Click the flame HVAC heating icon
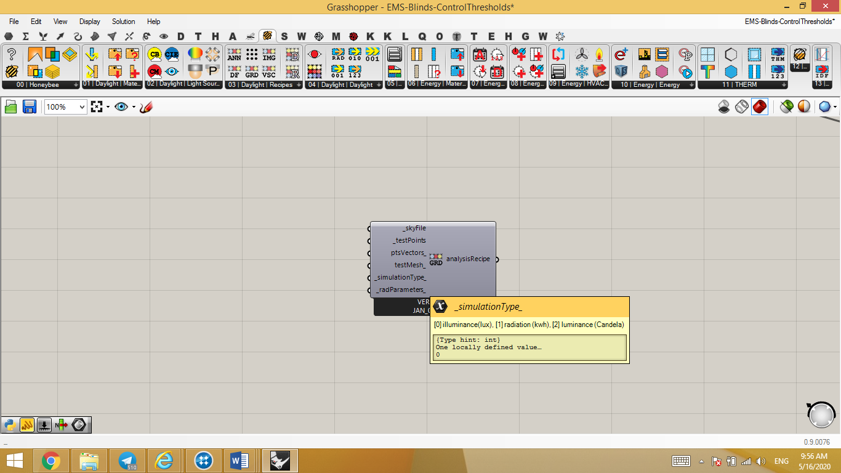Screen dimensions: 841x473 click(x=599, y=54)
